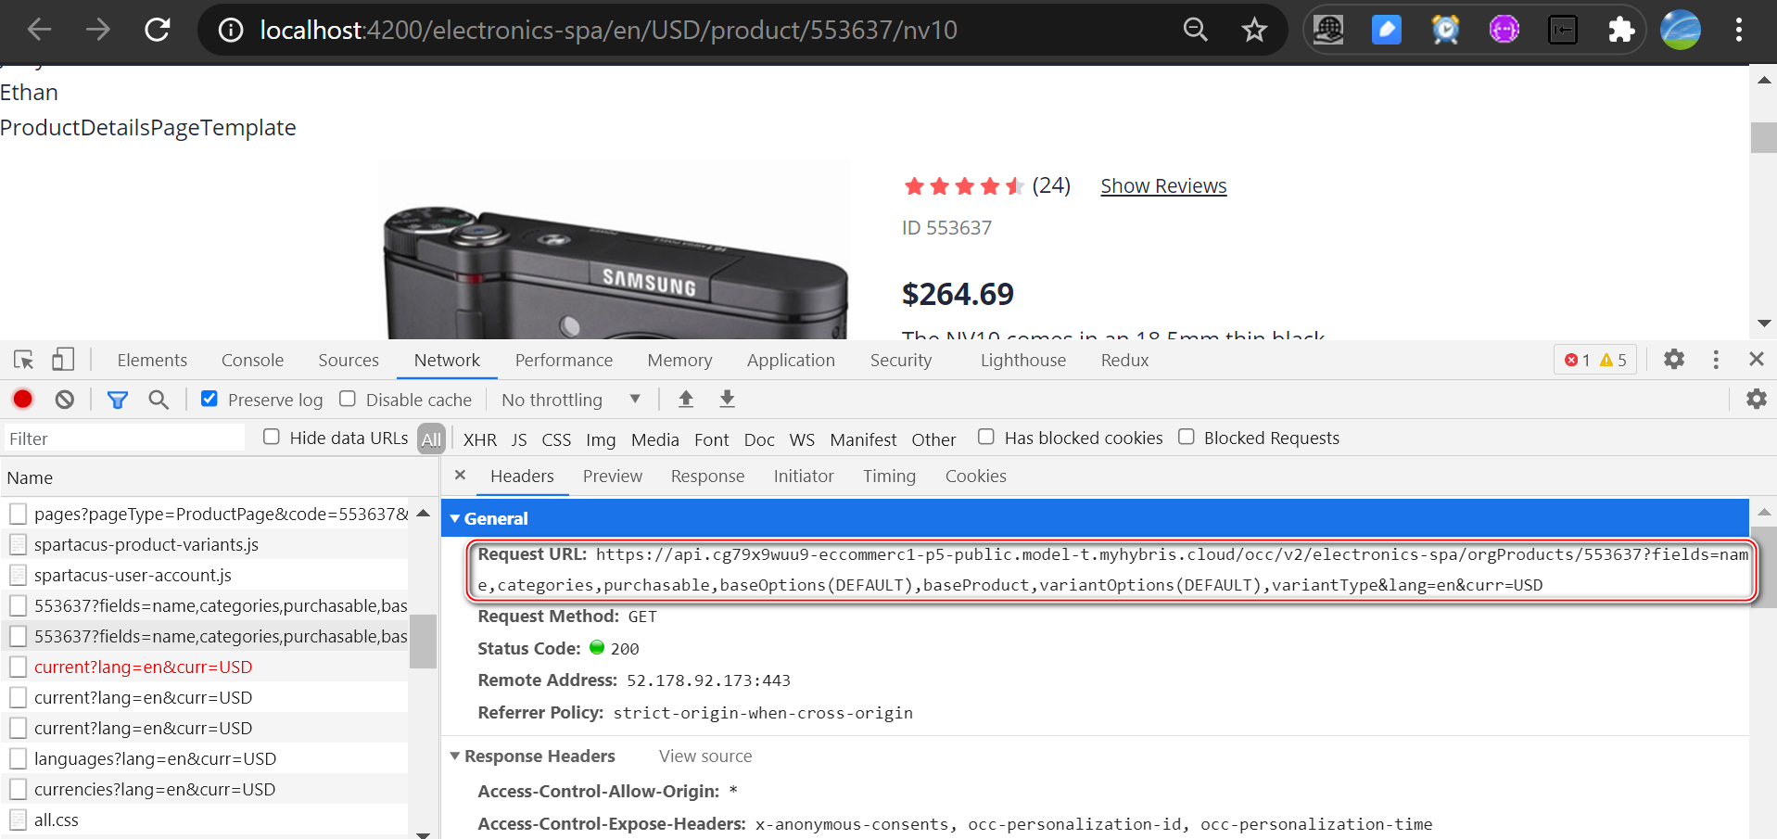Viewport: 1777px width, 839px height.
Task: Close the request details pane
Action: 460,475
